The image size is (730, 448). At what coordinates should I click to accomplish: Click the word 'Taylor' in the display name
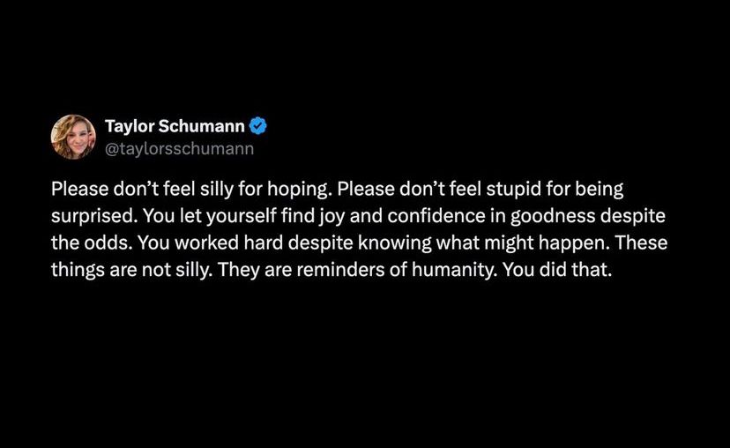[130, 127]
